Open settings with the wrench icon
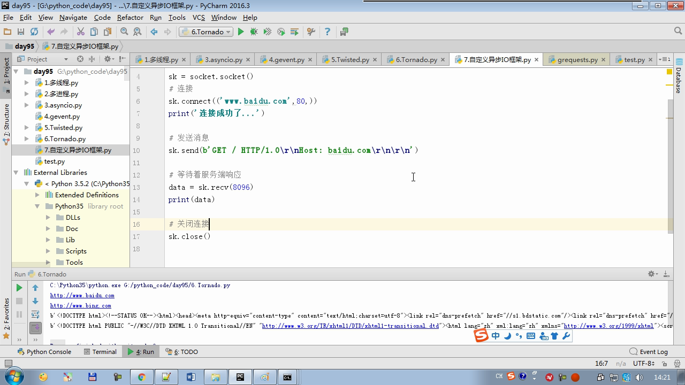The height and width of the screenshot is (385, 685). (x=311, y=32)
